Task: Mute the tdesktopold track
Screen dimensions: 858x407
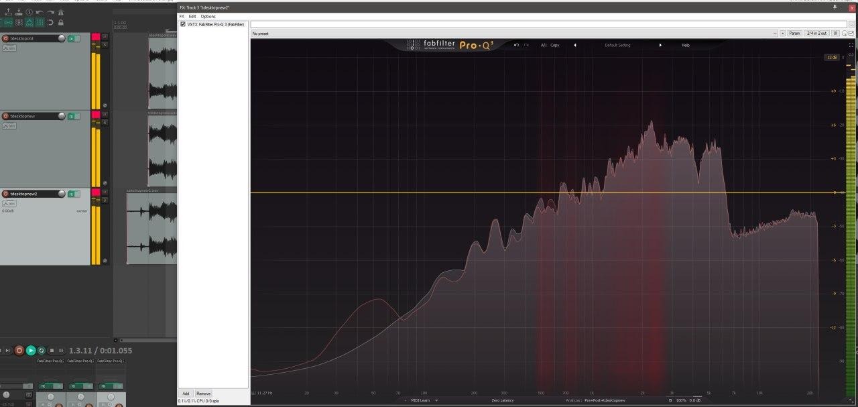Action: tap(105, 37)
